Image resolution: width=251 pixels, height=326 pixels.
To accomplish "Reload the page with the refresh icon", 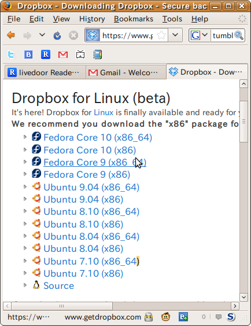I will click(57, 35).
